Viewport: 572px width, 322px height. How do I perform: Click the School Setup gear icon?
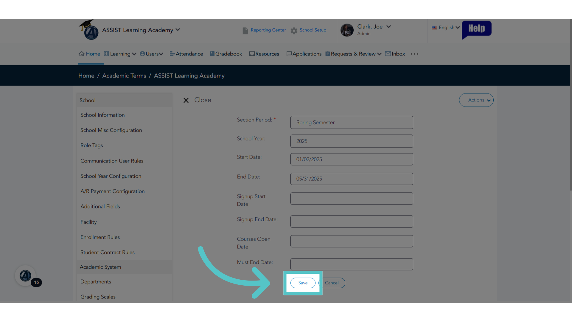[294, 30]
